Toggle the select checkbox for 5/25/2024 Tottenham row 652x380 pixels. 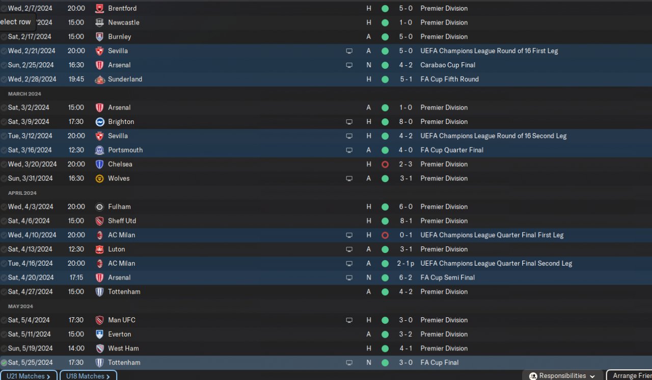(4, 363)
